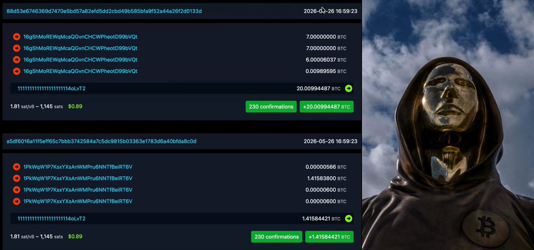Click $0.89 fee in the 88d53e67 transaction

pyautogui.click(x=75, y=107)
